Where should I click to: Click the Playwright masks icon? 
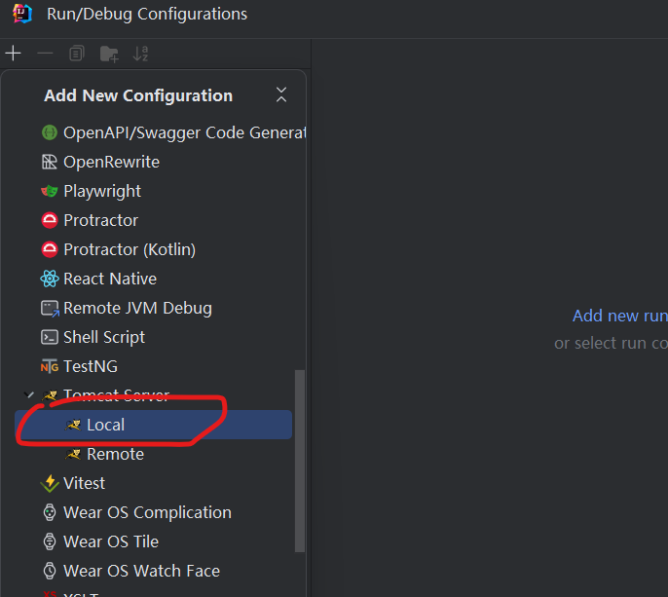click(x=50, y=191)
